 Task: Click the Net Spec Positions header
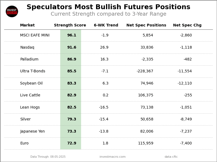tap(146, 25)
